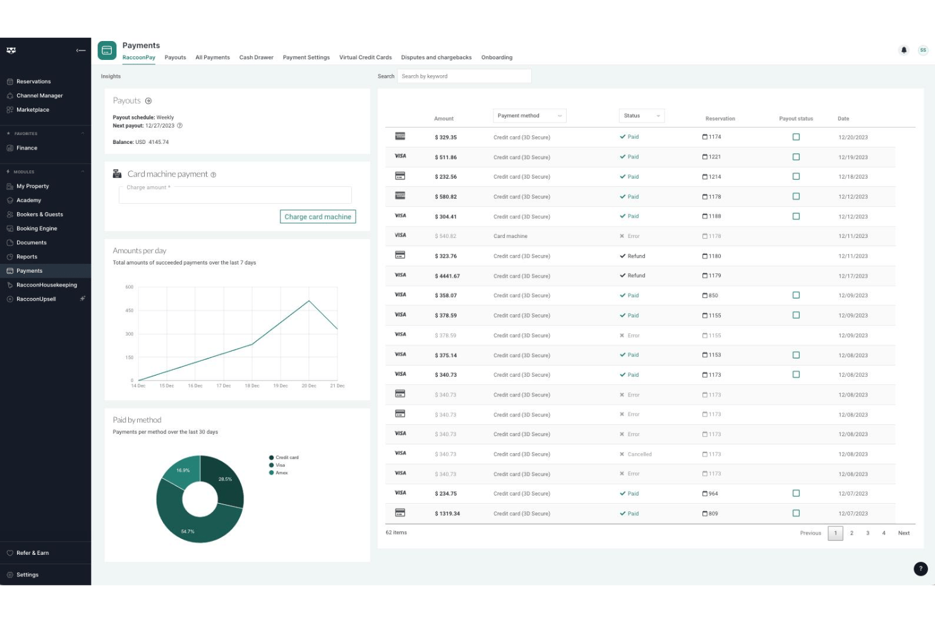This screenshot has width=935, height=623.
Task: Open the Status filter dropdown
Action: (642, 116)
